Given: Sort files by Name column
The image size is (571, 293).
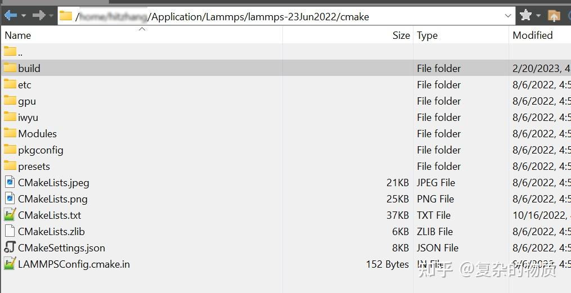Looking at the screenshot, I should [18, 35].
